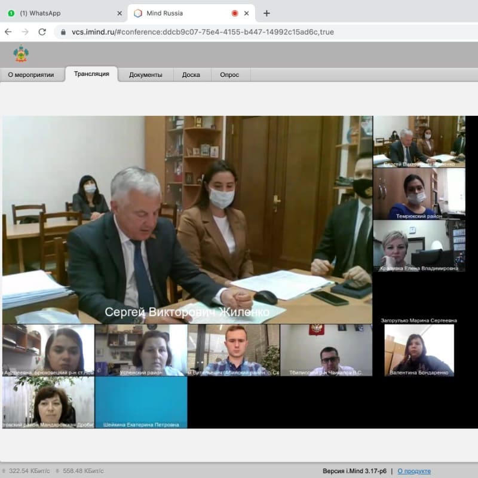
Task: Select Валентина Бондаренко's video thumbnail
Action: pos(419,350)
